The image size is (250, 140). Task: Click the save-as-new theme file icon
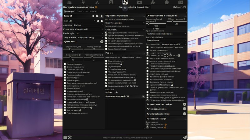[102, 21]
